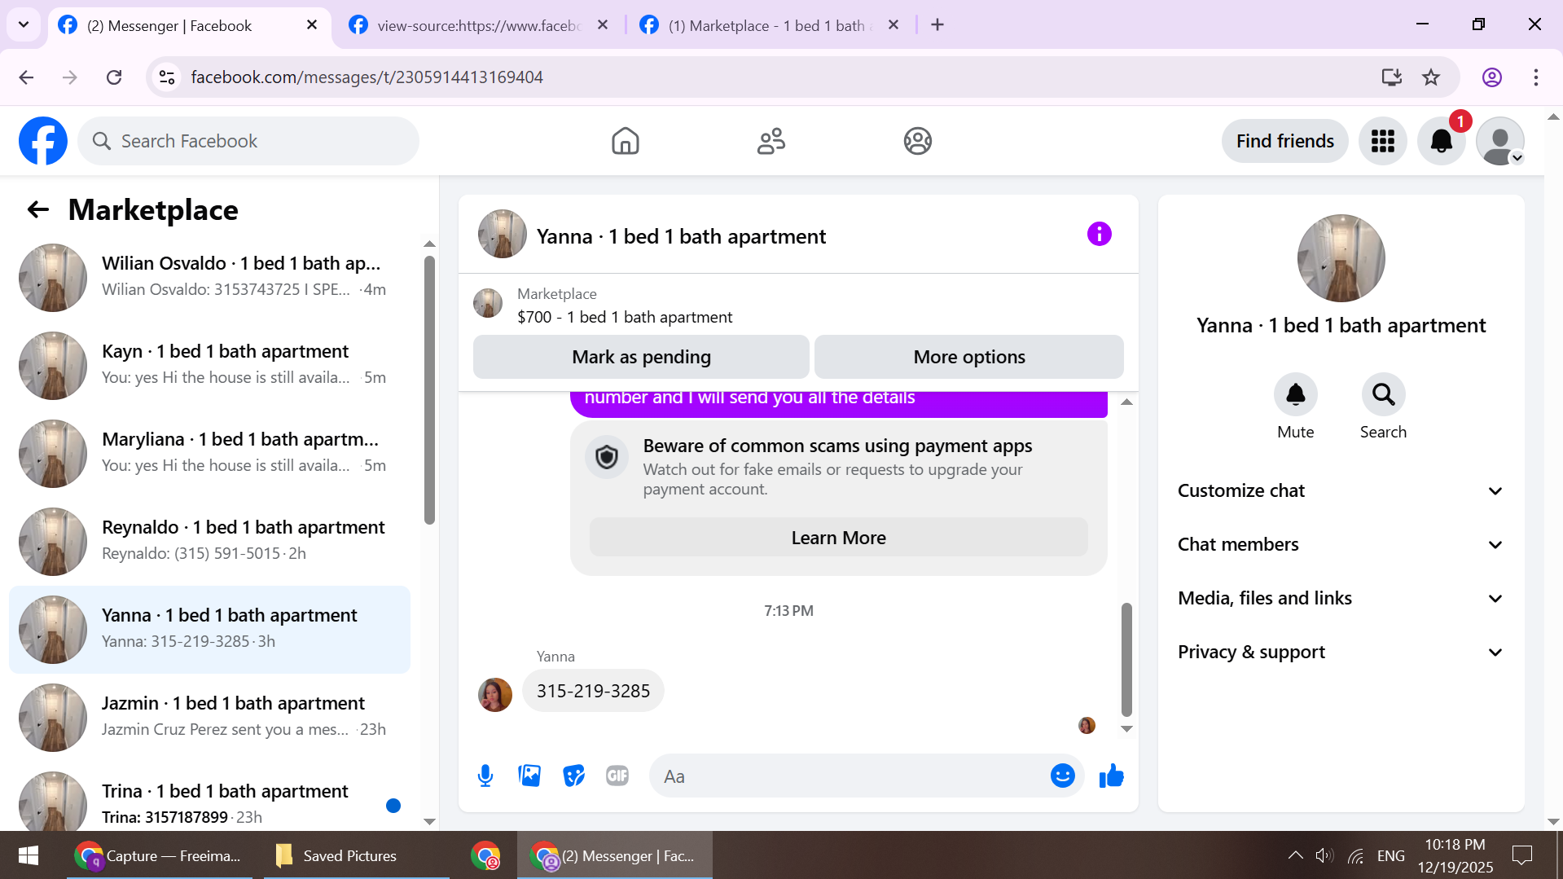Screen dimensions: 1563x879
Task: Click the shield icon in scam warning
Action: [x=607, y=458]
